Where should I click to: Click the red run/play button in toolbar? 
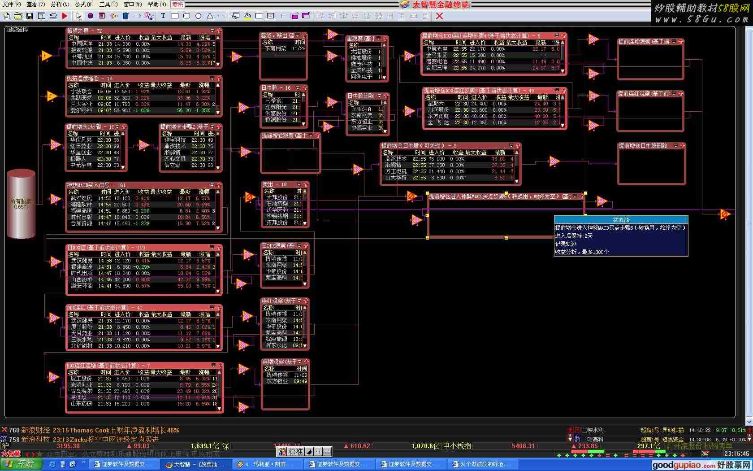(65, 16)
